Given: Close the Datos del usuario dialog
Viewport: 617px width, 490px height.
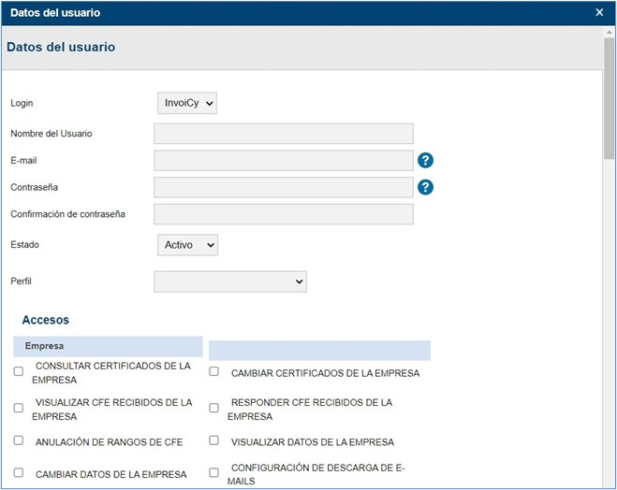Looking at the screenshot, I should 599,13.
